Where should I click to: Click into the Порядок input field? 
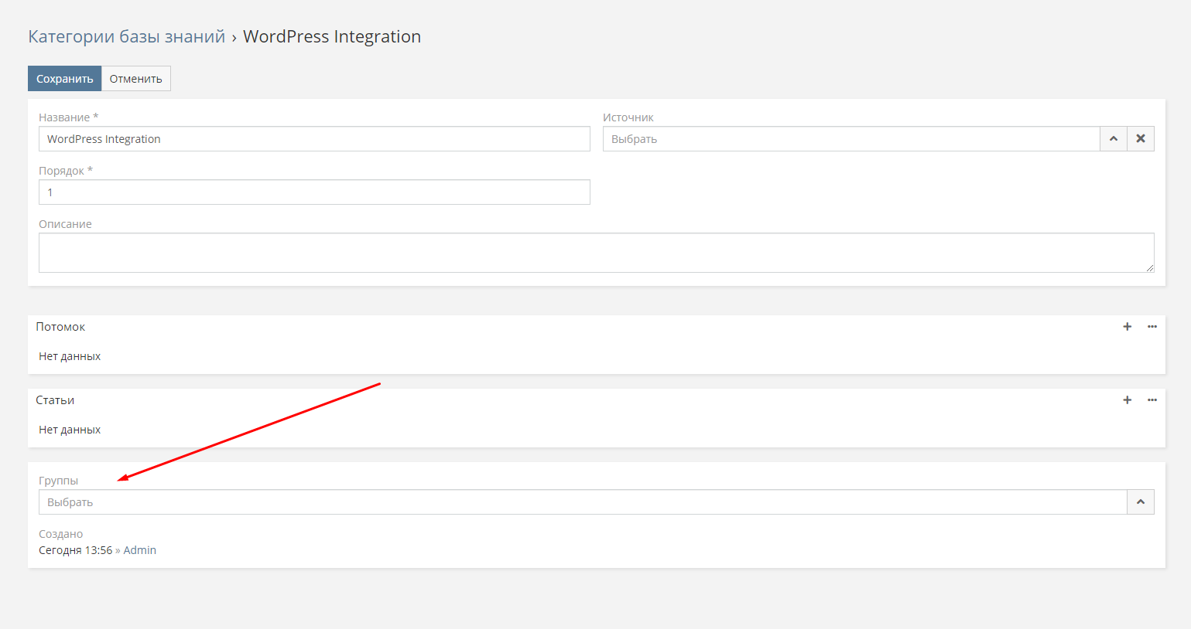(314, 192)
